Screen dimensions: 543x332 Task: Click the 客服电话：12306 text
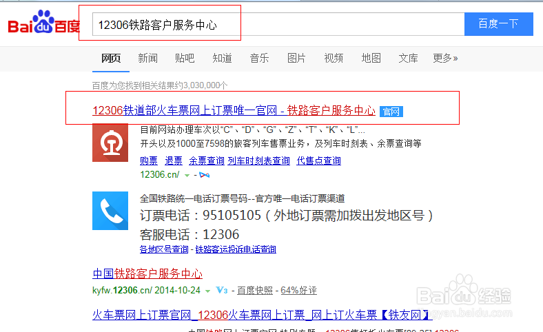pyautogui.click(x=189, y=235)
